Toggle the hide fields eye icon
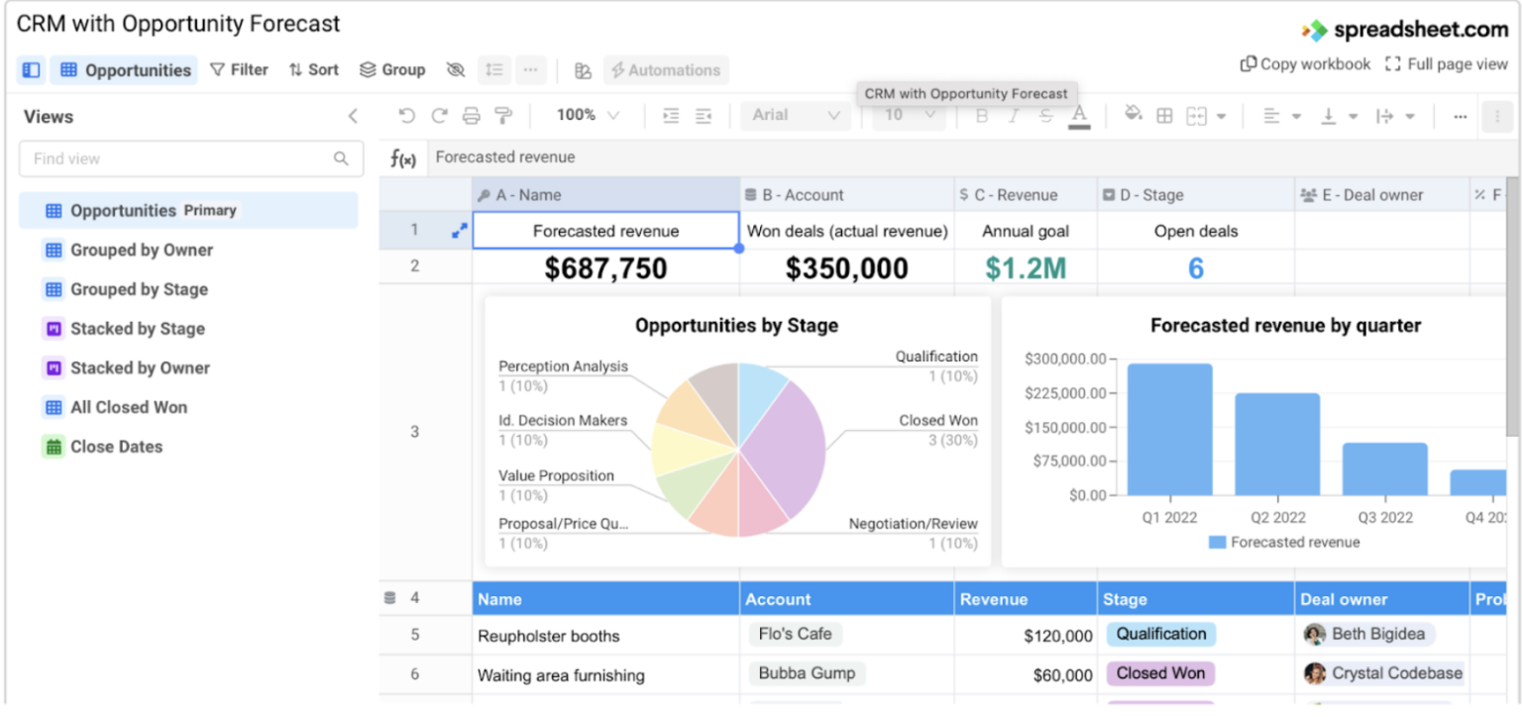The height and width of the screenshot is (717, 1522). 456,69
